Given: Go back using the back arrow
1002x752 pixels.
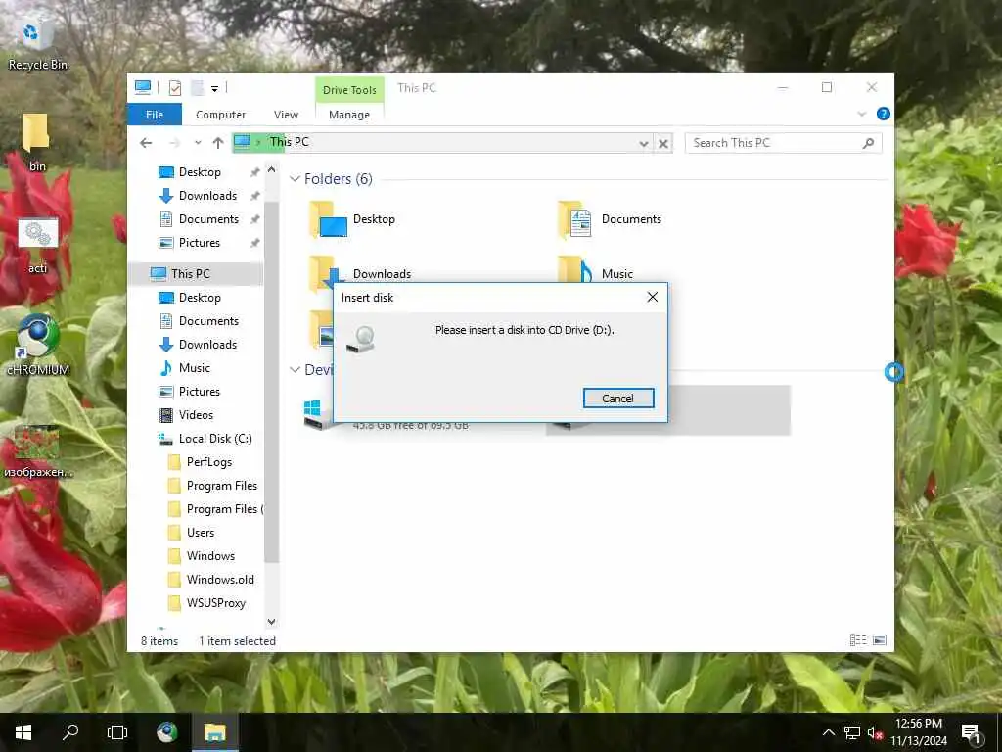Looking at the screenshot, I should [146, 143].
